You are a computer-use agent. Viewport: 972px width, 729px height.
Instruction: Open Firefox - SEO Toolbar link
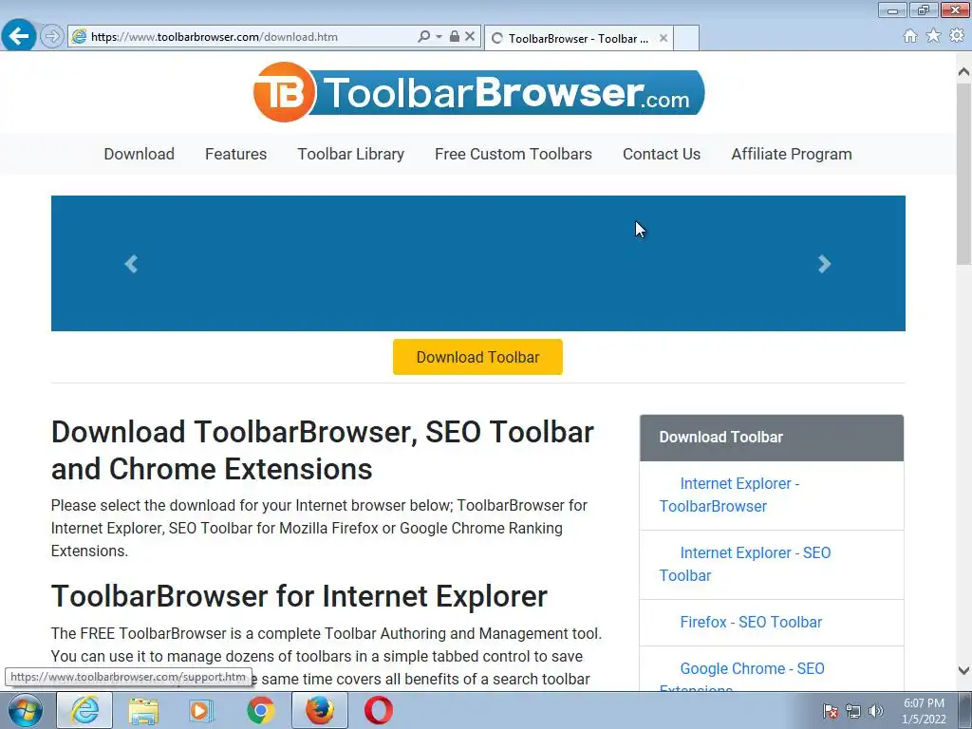751,622
